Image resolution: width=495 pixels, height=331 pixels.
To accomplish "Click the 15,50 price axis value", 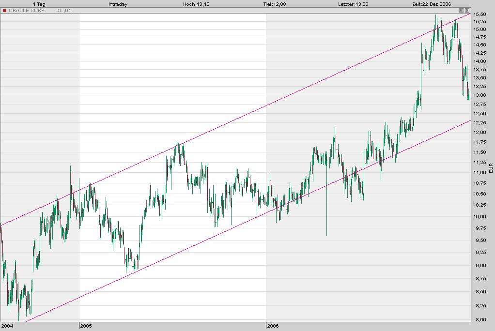I will [480, 14].
